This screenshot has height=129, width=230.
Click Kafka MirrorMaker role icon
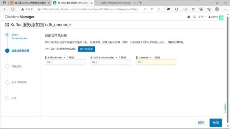point(91,57)
